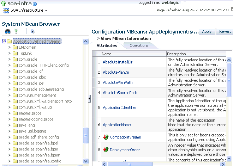Open SOA Infrastructure dropdown menu
This screenshot has width=233, height=166.
pos(46,10)
